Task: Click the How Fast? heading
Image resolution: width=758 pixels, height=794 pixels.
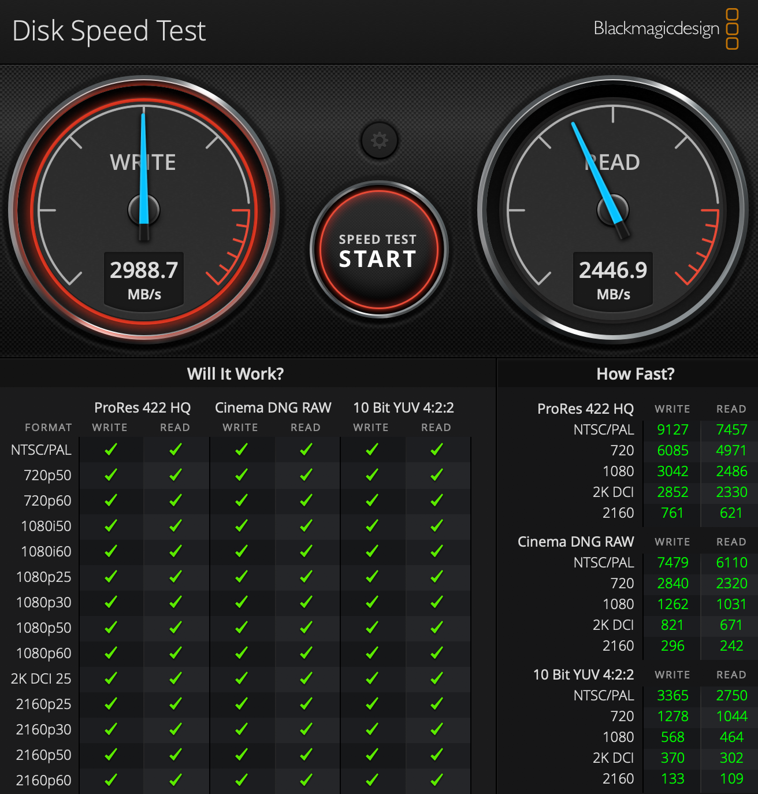Action: [636, 374]
